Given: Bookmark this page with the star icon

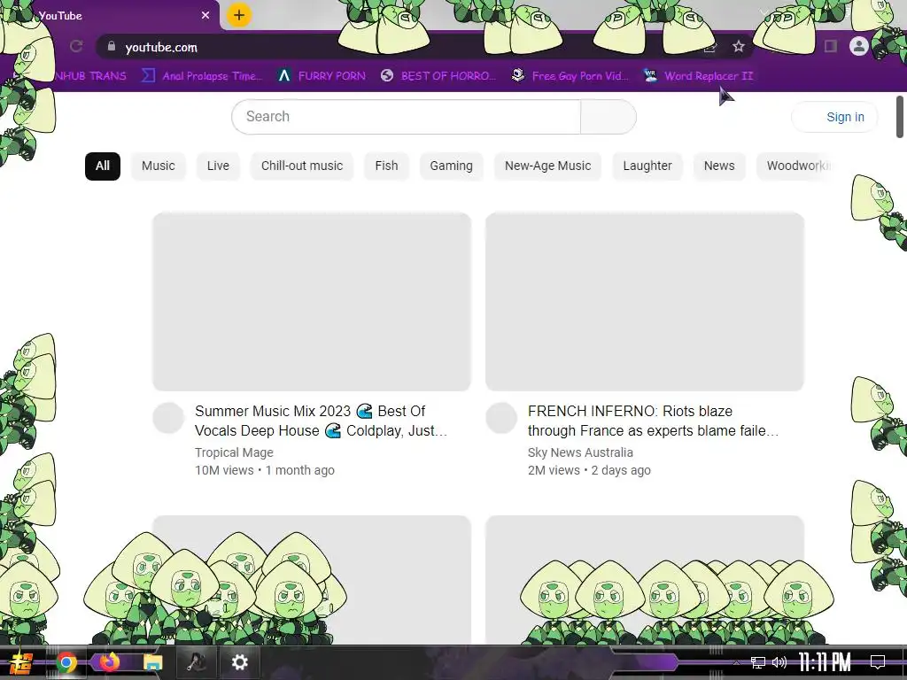Looking at the screenshot, I should 738,46.
